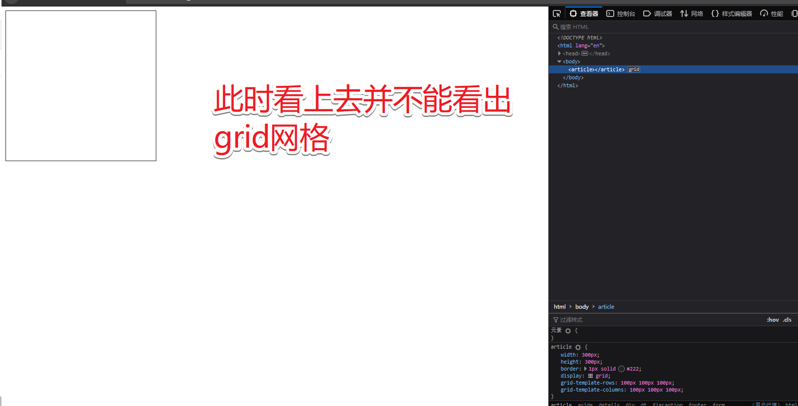Select the DOCTYPE html line
Viewport: 798px width, 406px height.
(580, 37)
